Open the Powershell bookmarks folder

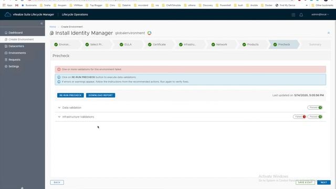point(223,5)
